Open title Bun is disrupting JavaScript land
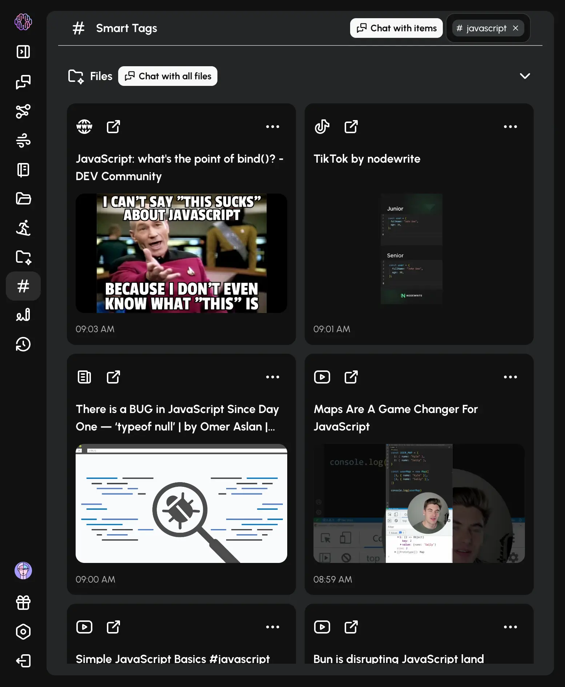The height and width of the screenshot is (687, 565). coord(398,659)
